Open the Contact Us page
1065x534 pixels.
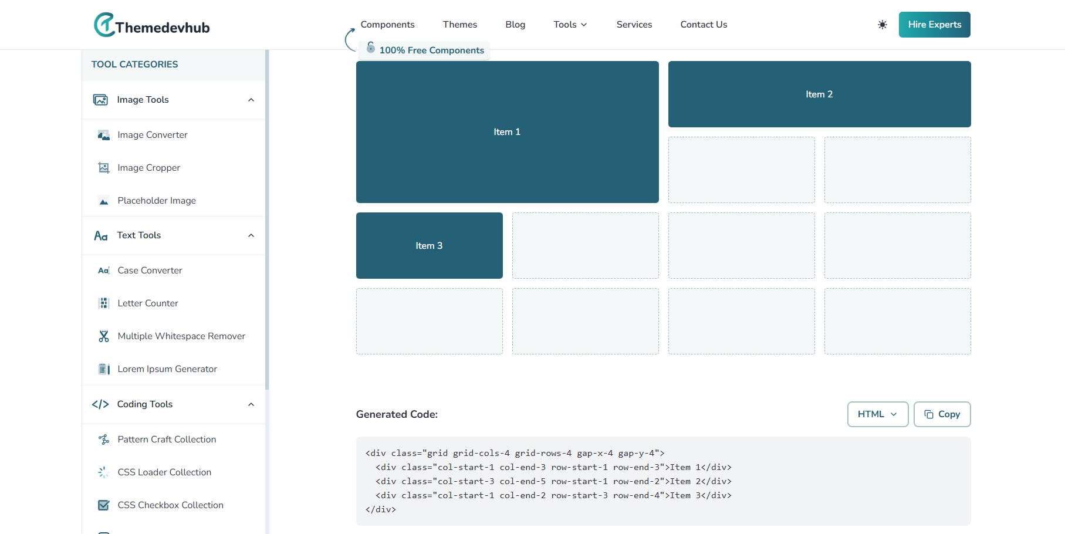coord(704,25)
